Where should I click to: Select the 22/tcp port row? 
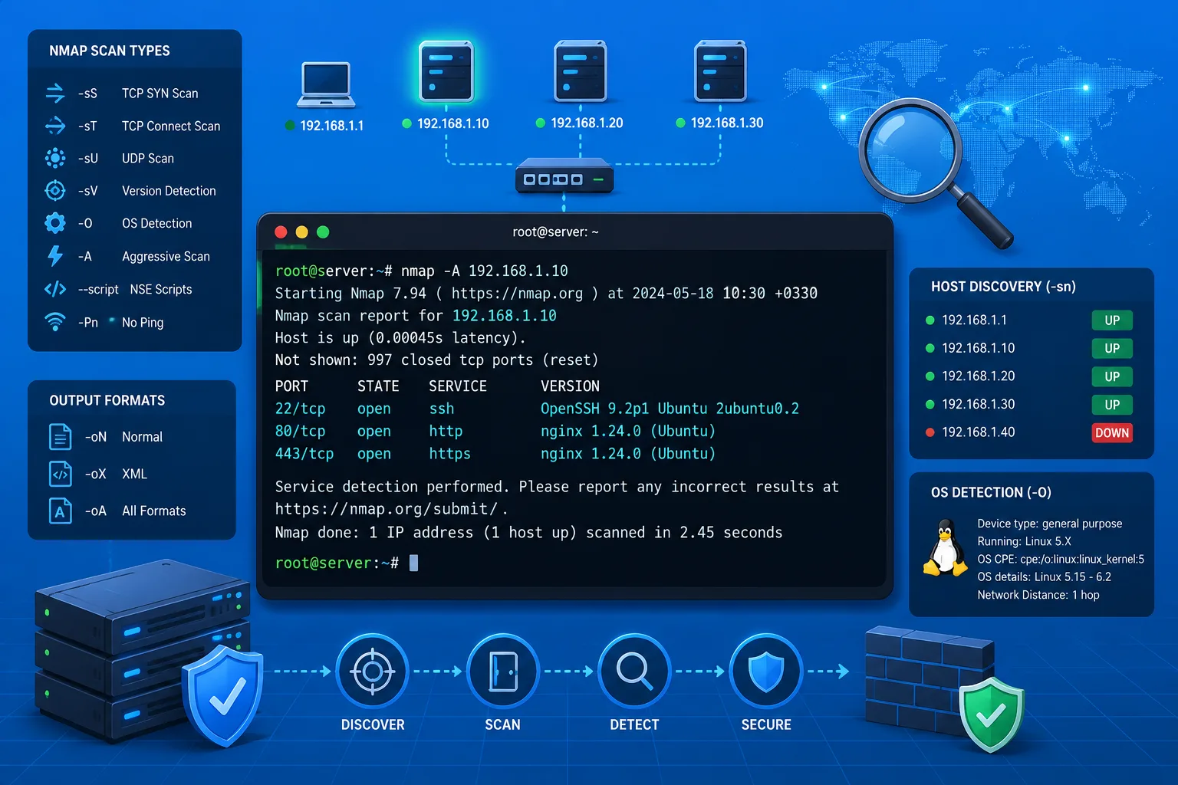[x=537, y=409]
